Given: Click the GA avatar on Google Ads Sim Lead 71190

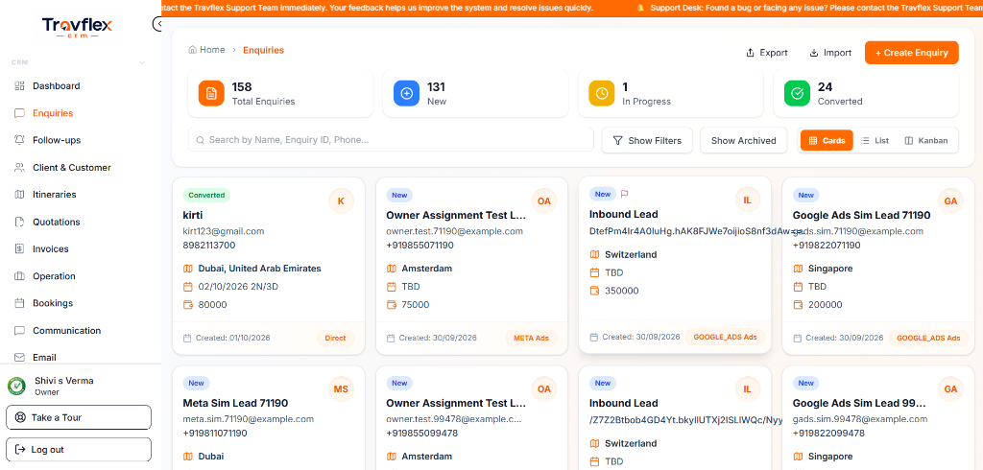Looking at the screenshot, I should click(950, 201).
